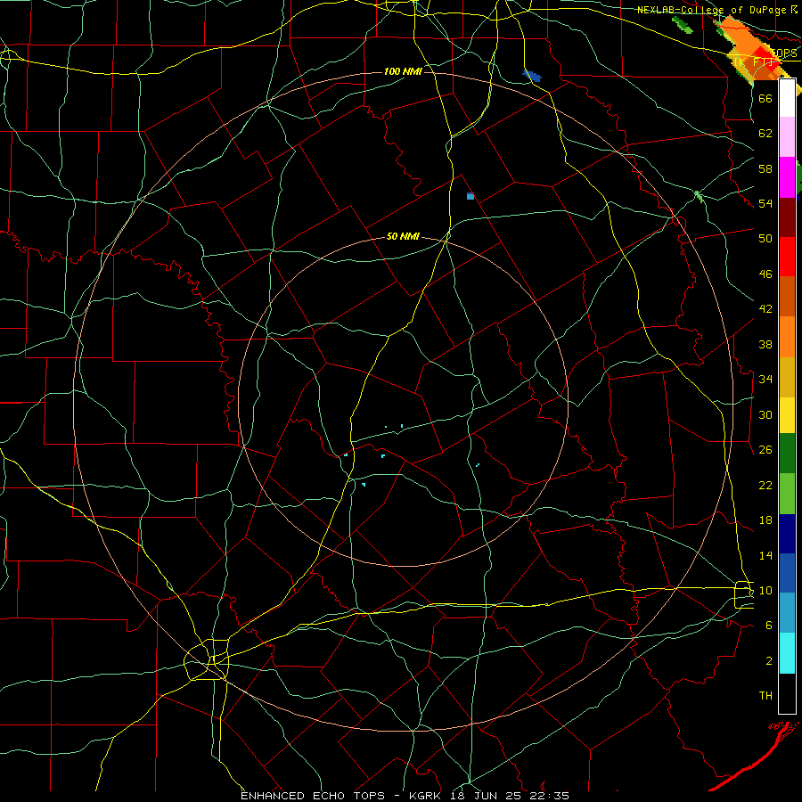This screenshot has height=802, width=802.
Task: Click the "54" legend value
Action: click(x=765, y=203)
